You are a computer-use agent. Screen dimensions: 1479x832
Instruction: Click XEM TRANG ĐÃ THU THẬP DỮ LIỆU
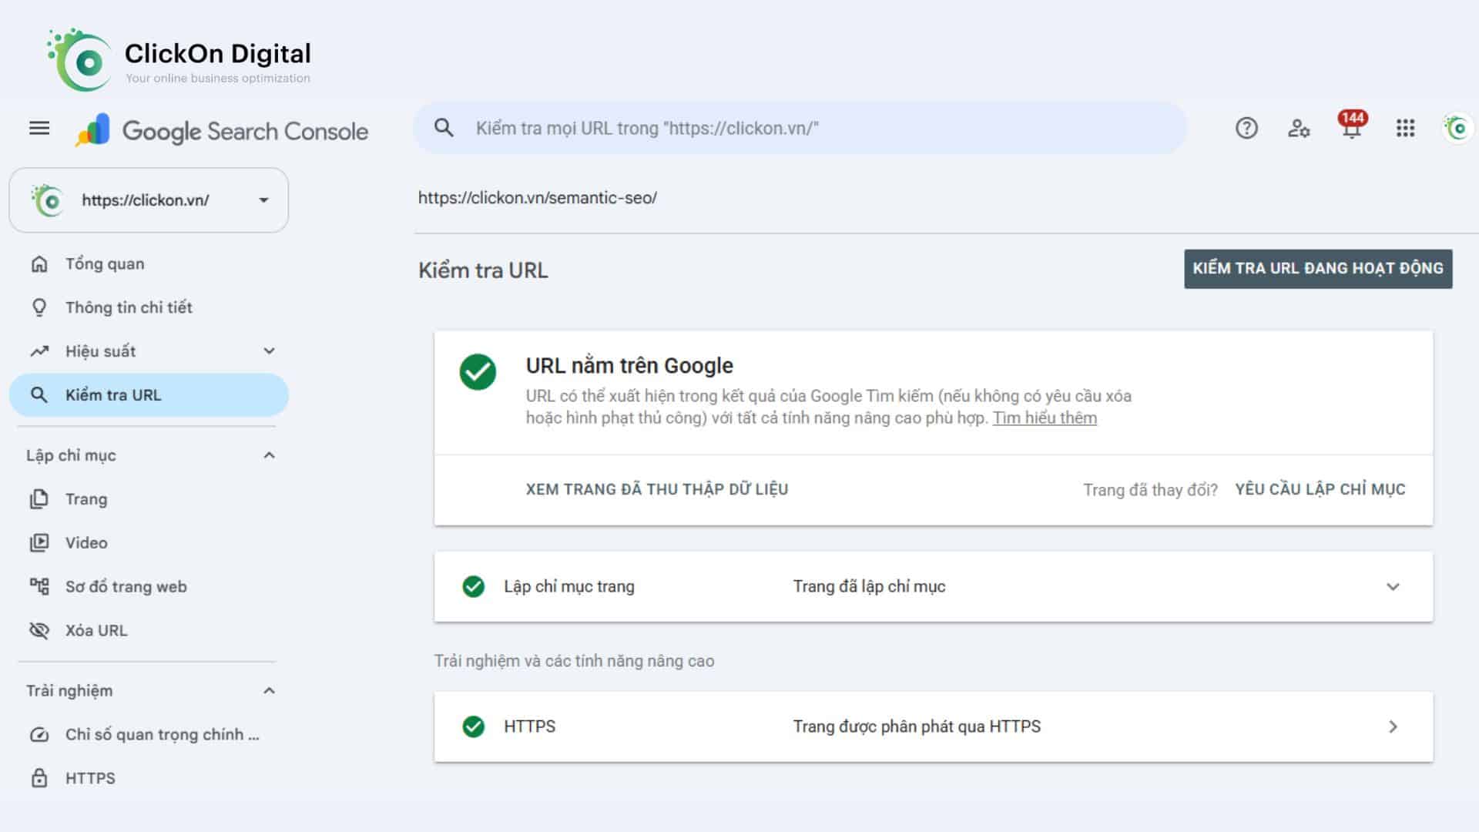tap(657, 489)
